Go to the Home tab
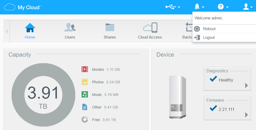The image size is (256, 130). point(30,31)
